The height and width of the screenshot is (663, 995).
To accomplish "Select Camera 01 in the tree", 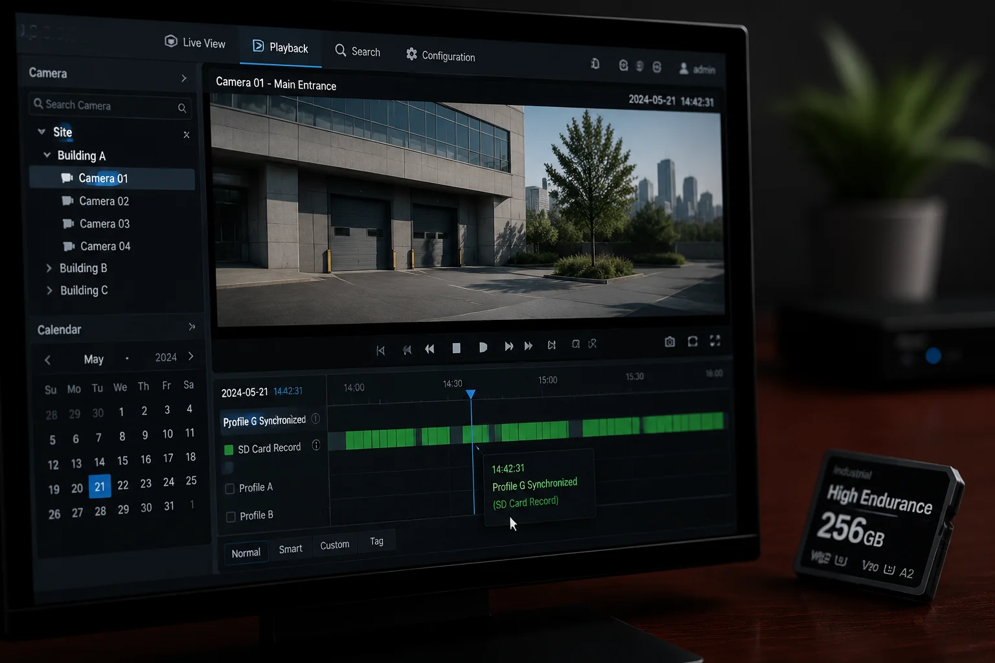I will [112, 179].
